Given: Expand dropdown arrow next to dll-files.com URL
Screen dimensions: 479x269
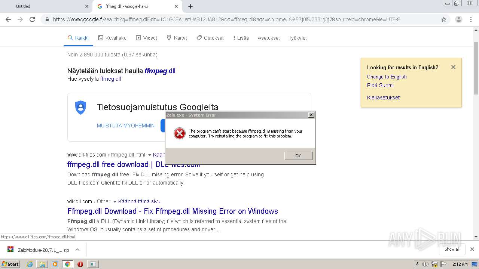Looking at the screenshot, I should 149,155.
